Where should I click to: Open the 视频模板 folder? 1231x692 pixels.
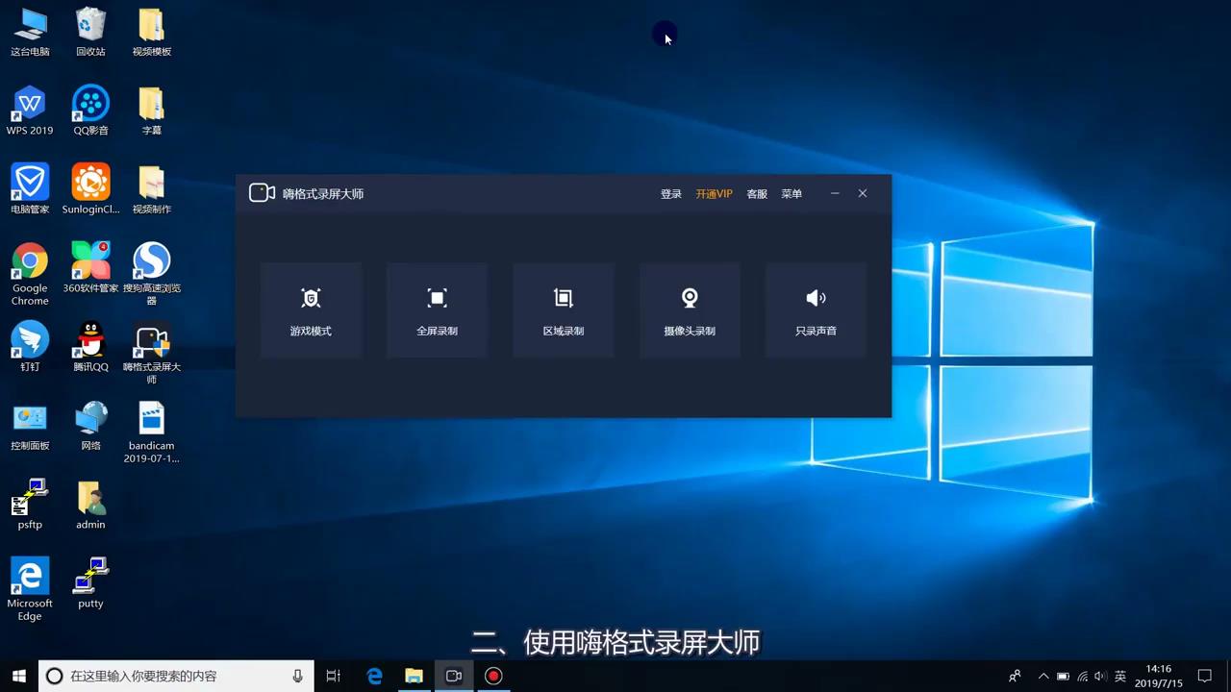click(x=152, y=32)
